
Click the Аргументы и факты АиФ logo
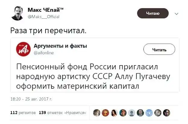point(23,49)
